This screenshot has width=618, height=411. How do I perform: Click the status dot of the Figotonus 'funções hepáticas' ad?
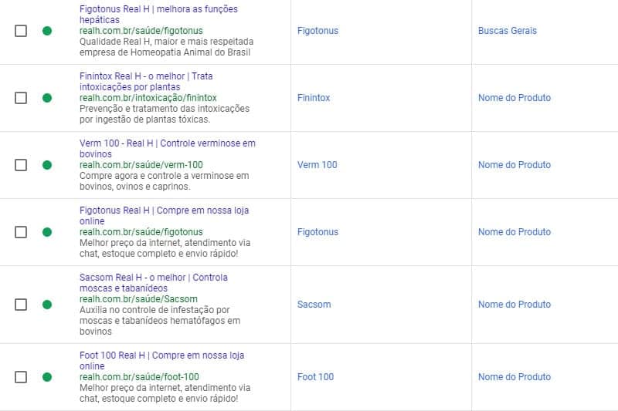click(47, 31)
